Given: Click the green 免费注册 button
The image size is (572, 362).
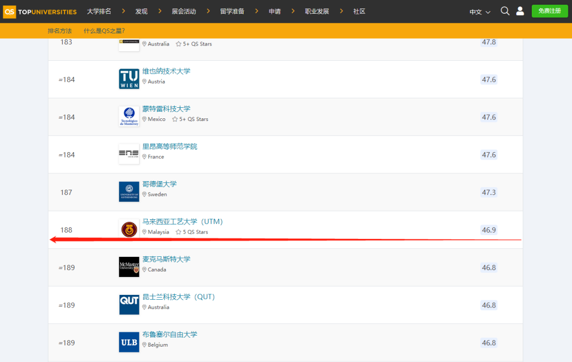Looking at the screenshot, I should pyautogui.click(x=550, y=11).
